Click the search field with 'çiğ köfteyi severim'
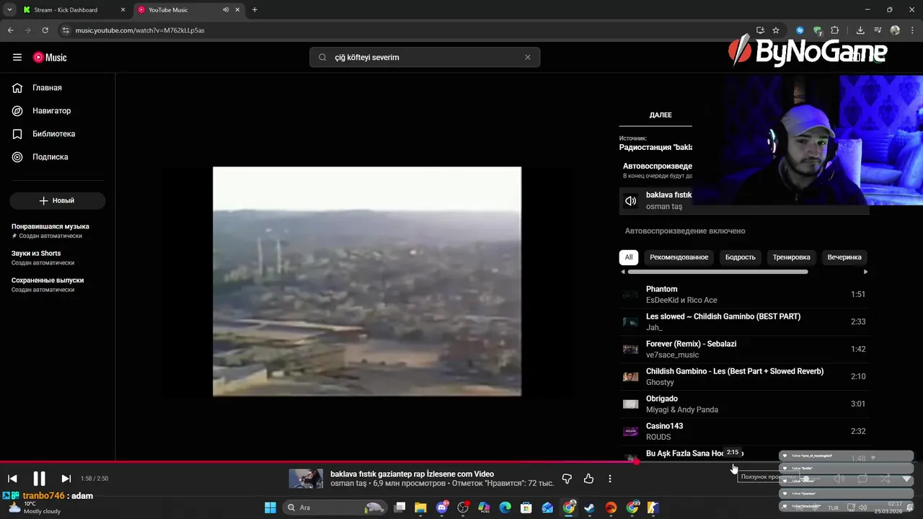 coord(425,58)
